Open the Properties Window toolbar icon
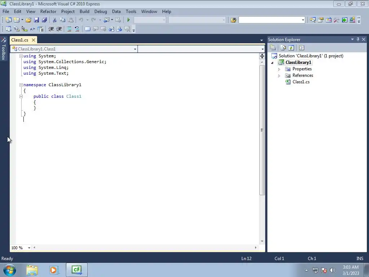The height and width of the screenshot is (277, 369). coord(321,20)
